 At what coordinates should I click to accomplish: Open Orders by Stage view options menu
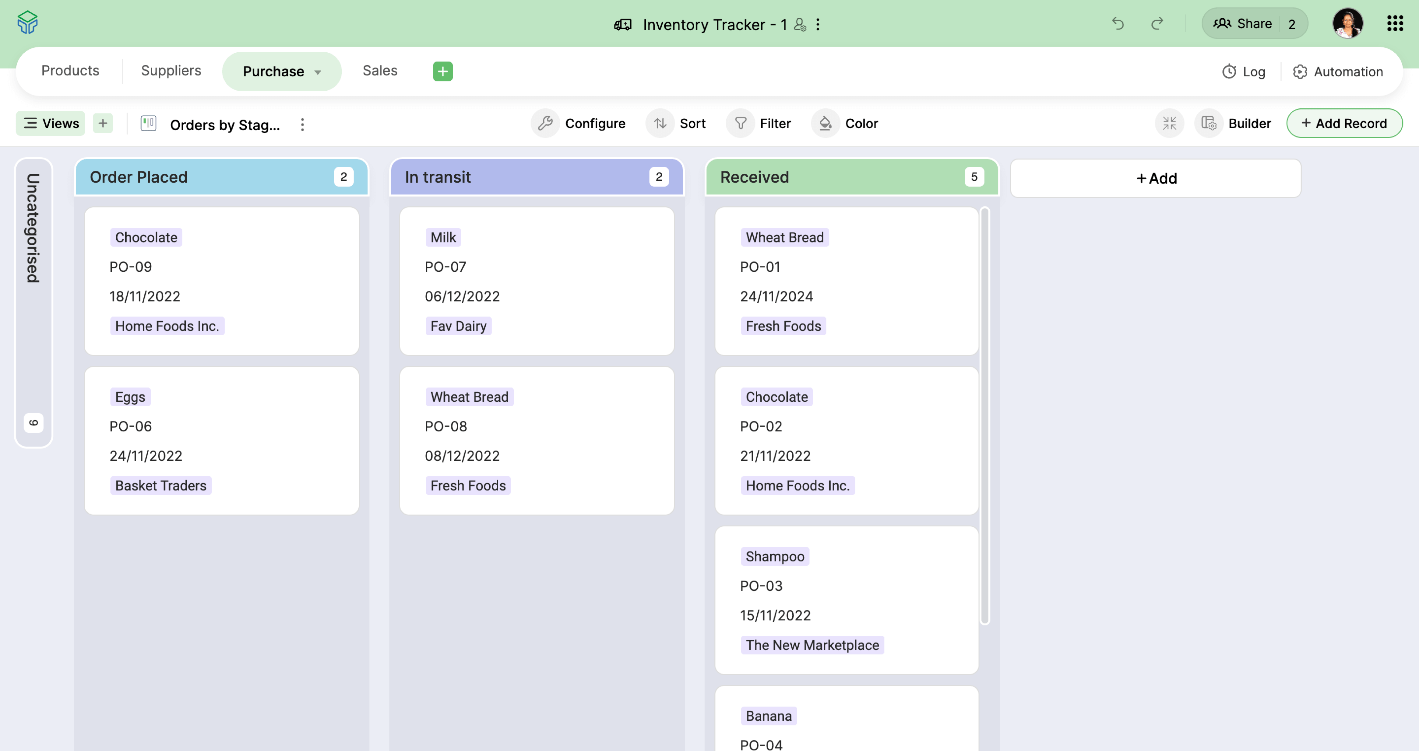[x=302, y=124]
